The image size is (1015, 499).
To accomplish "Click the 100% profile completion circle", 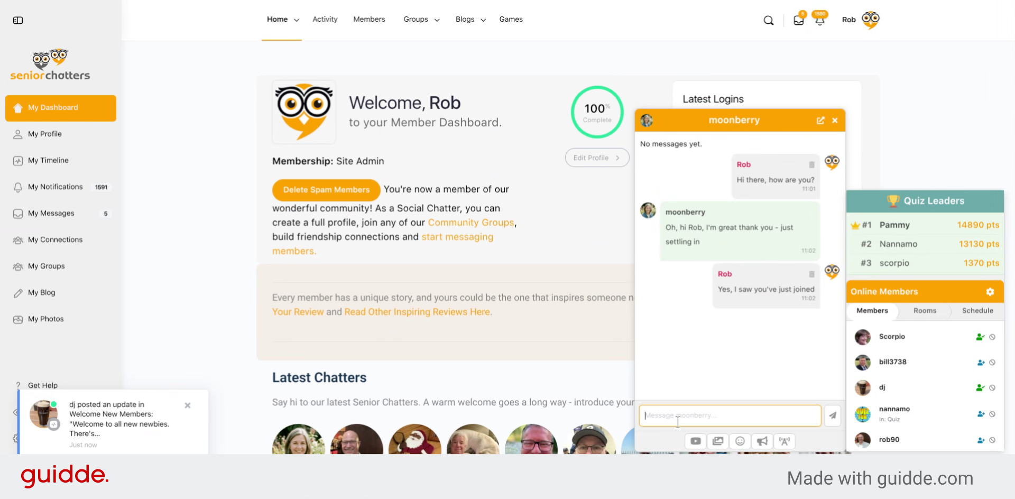I will 597,112.
